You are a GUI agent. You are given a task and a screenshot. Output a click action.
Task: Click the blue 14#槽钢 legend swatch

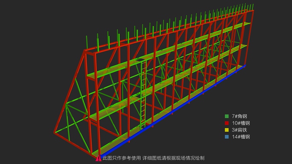[x=227, y=137]
